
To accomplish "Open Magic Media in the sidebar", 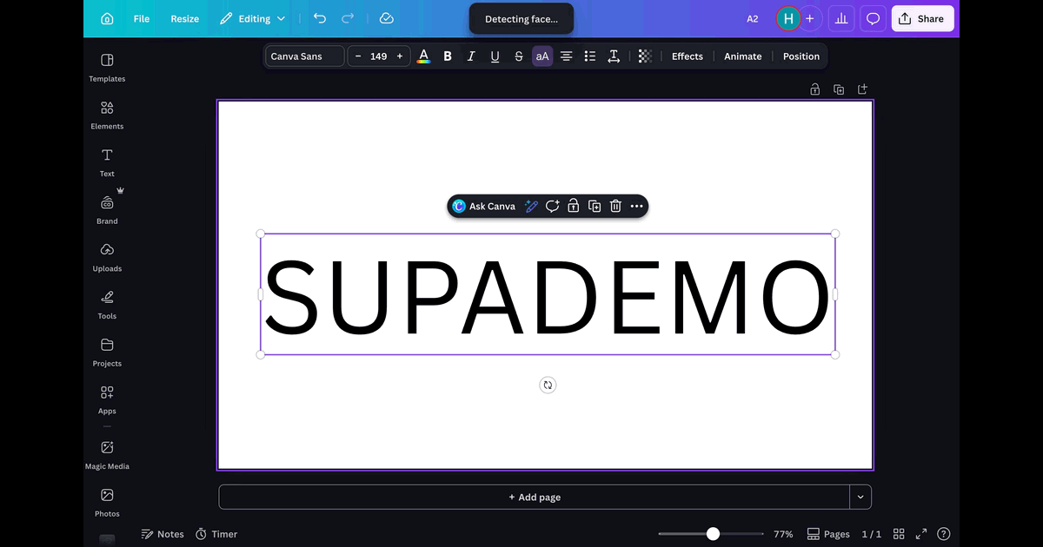I will coord(107,456).
